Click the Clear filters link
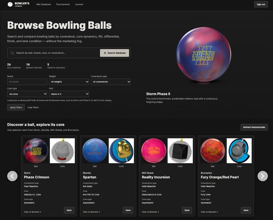This screenshot has height=220, width=273. (33, 108)
